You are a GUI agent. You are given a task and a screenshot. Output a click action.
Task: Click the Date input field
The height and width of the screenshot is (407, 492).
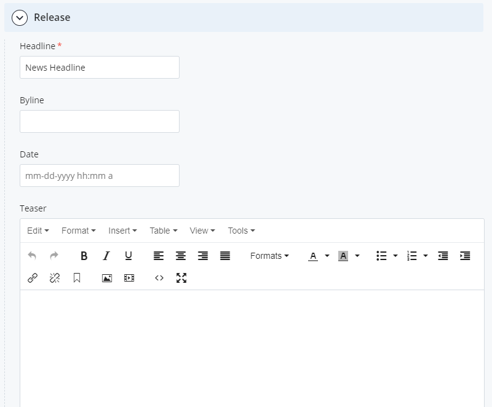[x=100, y=176]
